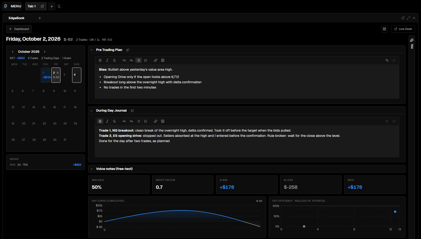Open the MENU in the top bar
This screenshot has width=421, height=239.
tap(12, 6)
